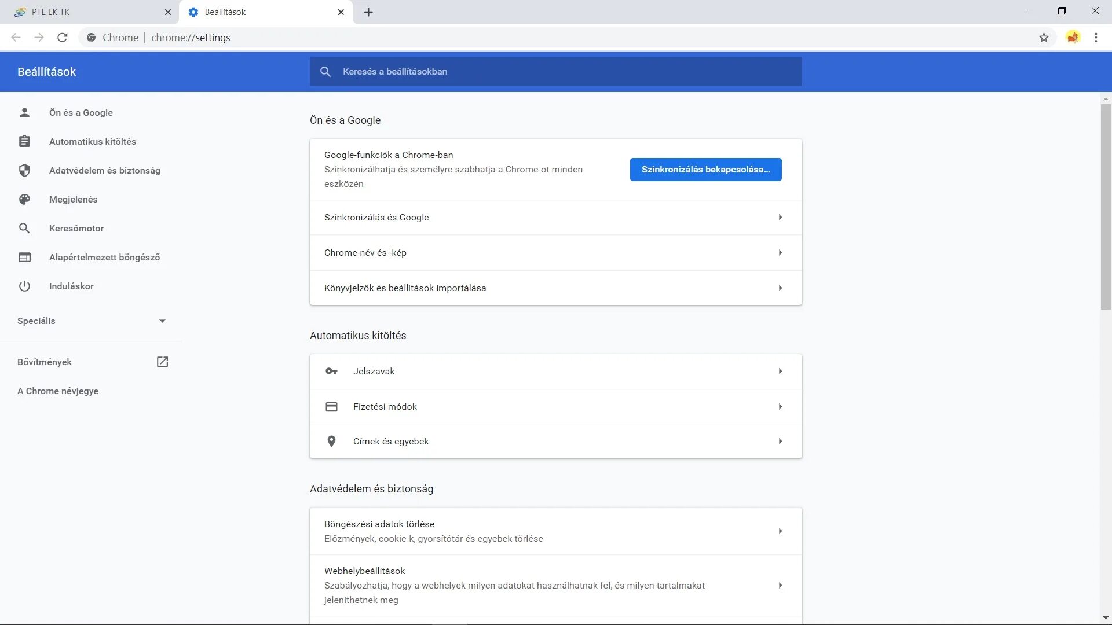Click the palette icon for Megjelenés
Image resolution: width=1112 pixels, height=625 pixels.
tap(24, 199)
